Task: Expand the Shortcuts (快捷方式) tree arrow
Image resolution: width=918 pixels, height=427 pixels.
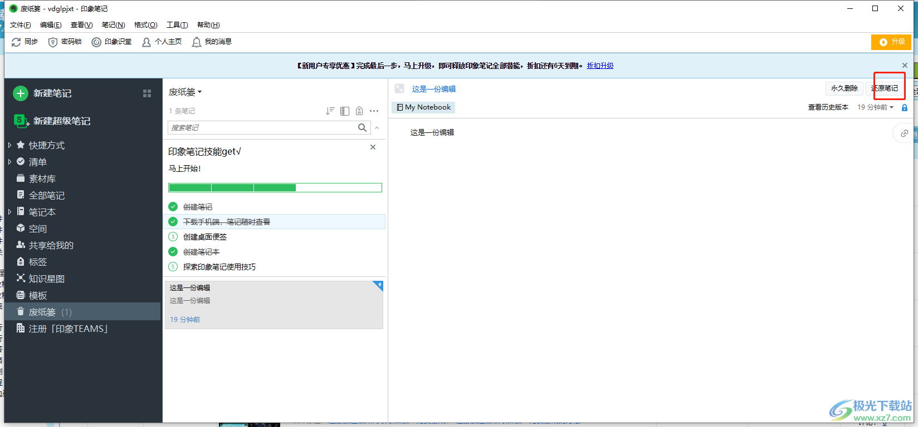Action: [x=9, y=145]
